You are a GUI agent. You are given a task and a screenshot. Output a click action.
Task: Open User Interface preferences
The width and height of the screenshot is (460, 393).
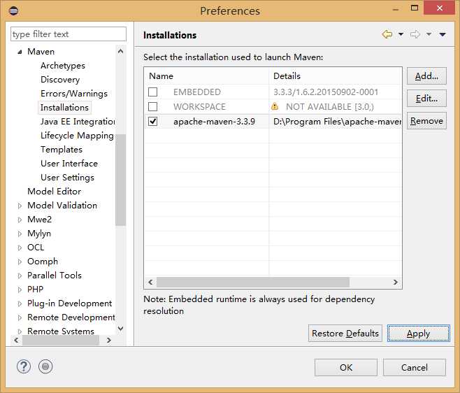tap(69, 163)
